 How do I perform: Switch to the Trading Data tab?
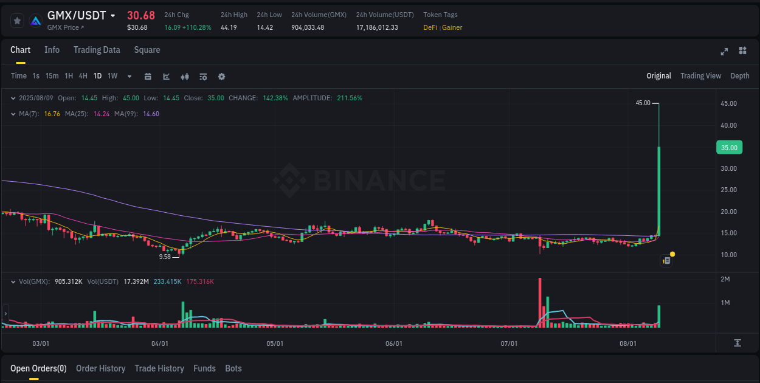coord(97,50)
